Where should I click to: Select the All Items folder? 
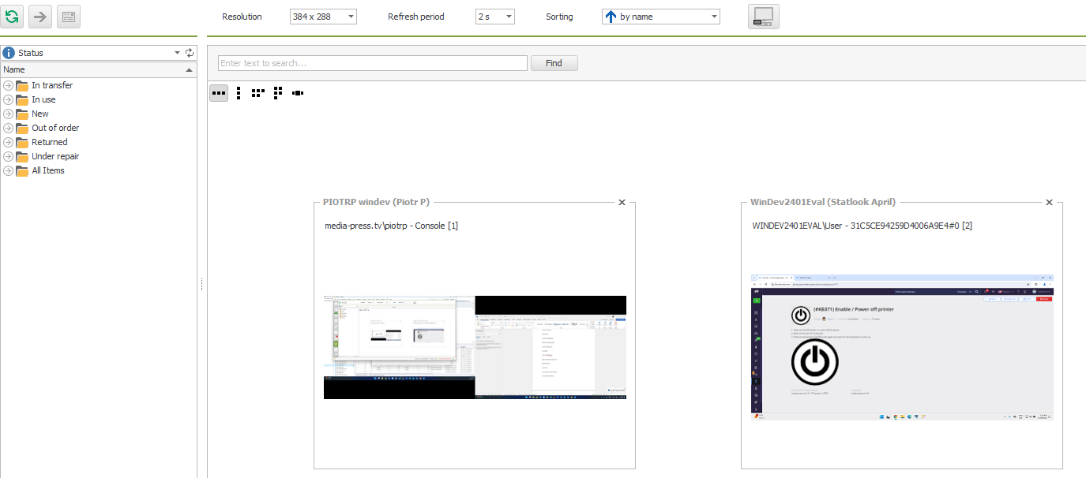(x=48, y=170)
